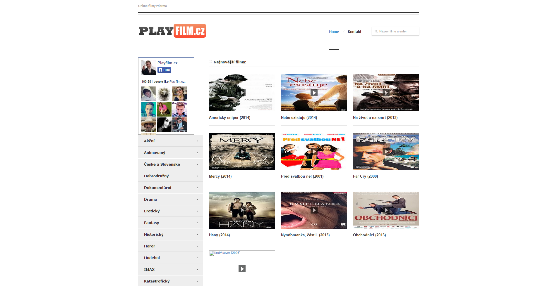Click the "Online filmy zdarma" header text

[152, 6]
